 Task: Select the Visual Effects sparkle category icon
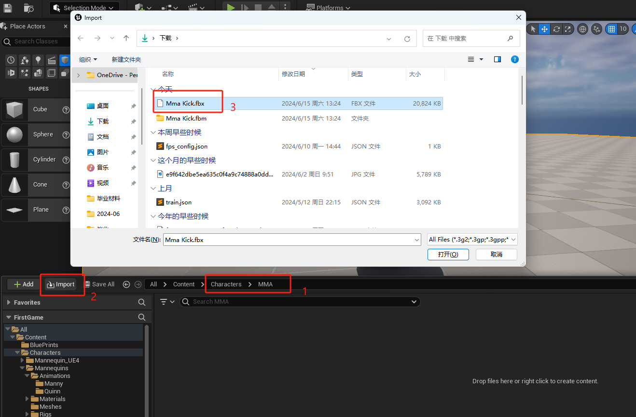24,73
